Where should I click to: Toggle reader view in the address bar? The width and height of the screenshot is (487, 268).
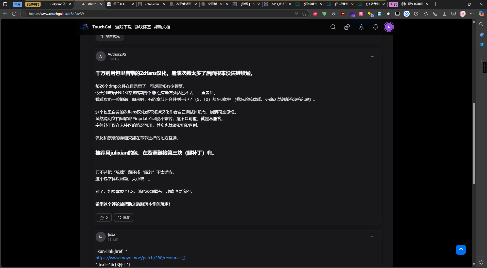click(x=296, y=14)
